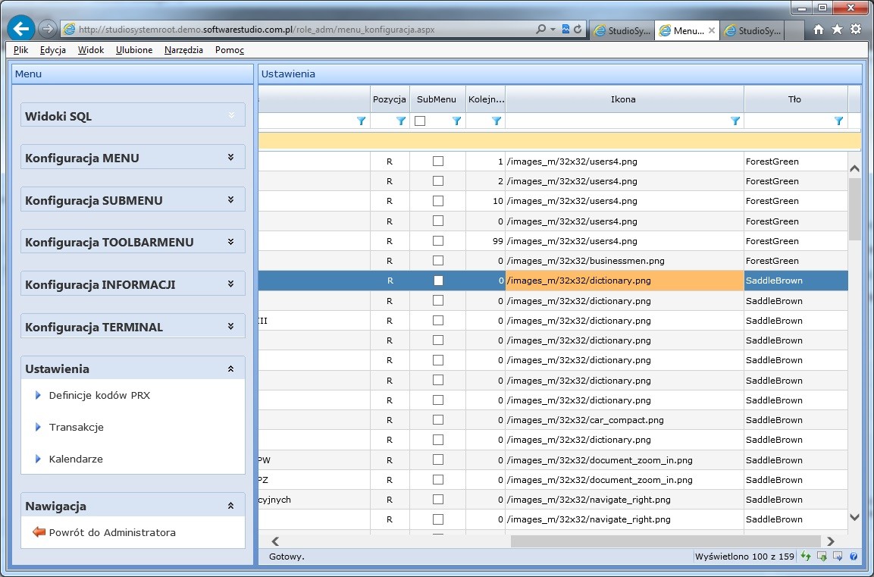Click the Tło column filter text field

tap(788, 121)
